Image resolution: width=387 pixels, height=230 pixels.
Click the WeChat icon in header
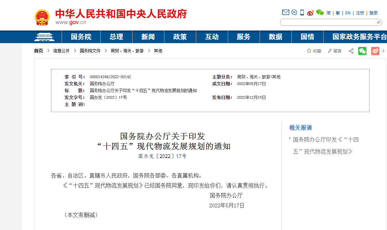[x=320, y=13]
